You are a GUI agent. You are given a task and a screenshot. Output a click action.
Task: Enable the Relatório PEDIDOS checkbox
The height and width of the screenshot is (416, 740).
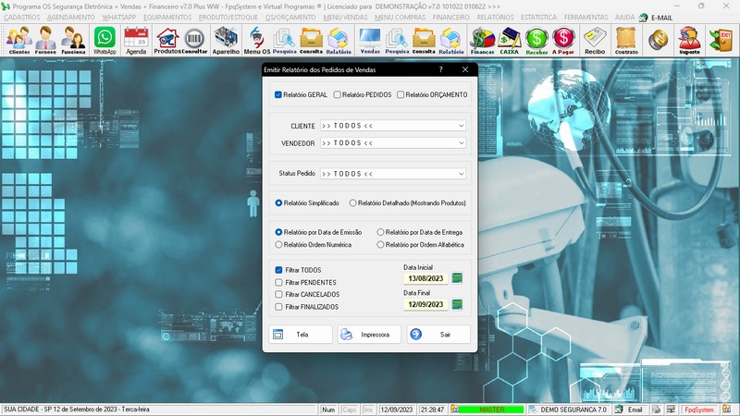click(338, 94)
